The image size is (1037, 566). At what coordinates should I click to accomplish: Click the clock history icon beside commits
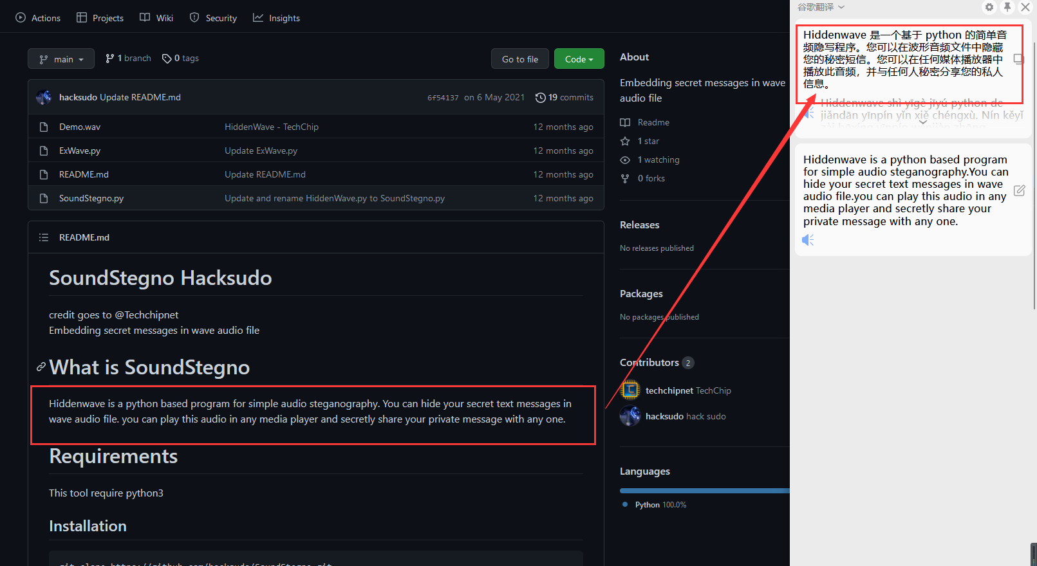[x=541, y=97]
